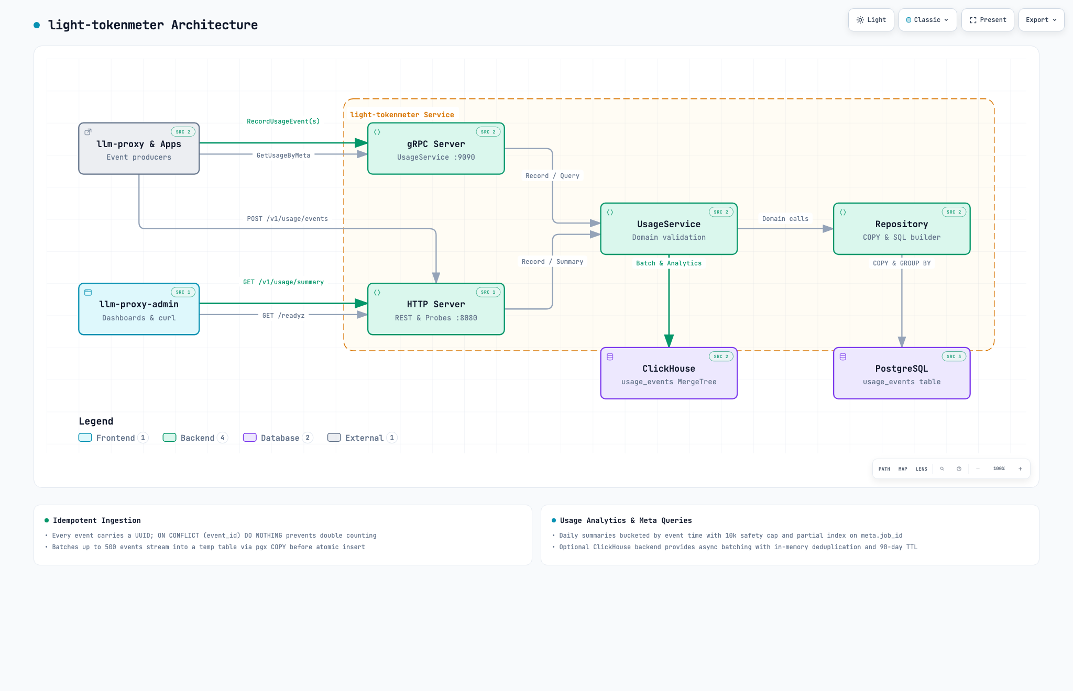Click the code icon on UsageService
Viewport: 1073px width, 691px height.
point(610,213)
